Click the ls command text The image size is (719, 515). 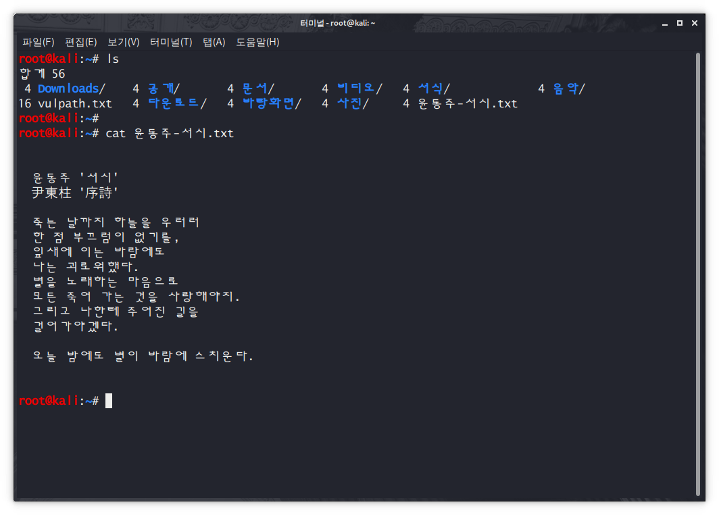coord(113,59)
